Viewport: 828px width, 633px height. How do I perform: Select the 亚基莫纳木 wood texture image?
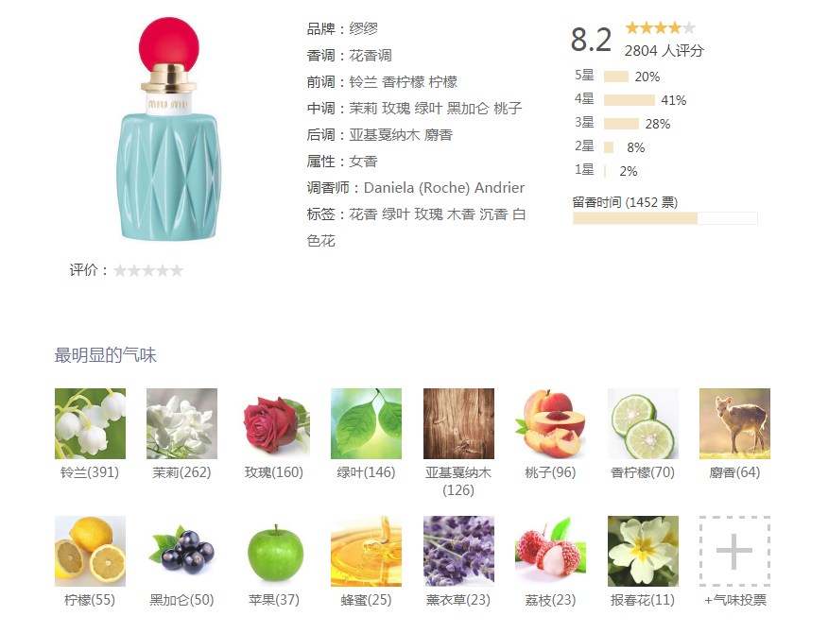[x=458, y=423]
